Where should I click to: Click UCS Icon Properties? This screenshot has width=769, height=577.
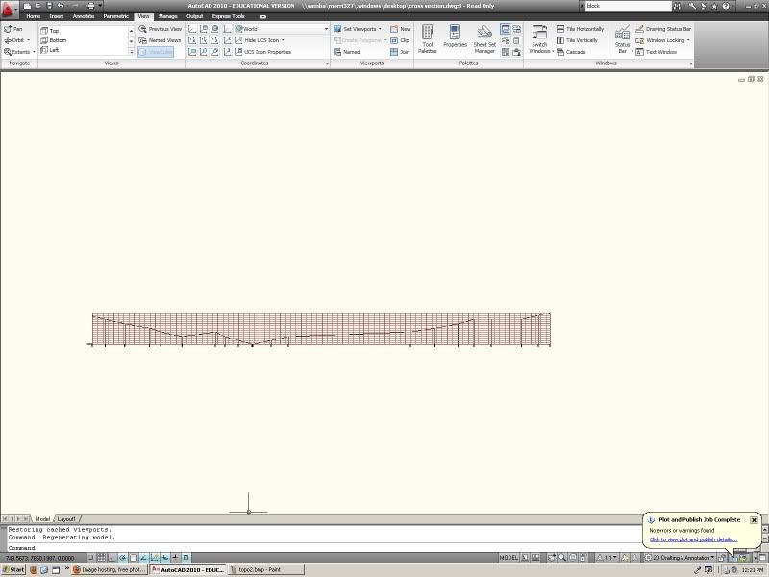[262, 52]
